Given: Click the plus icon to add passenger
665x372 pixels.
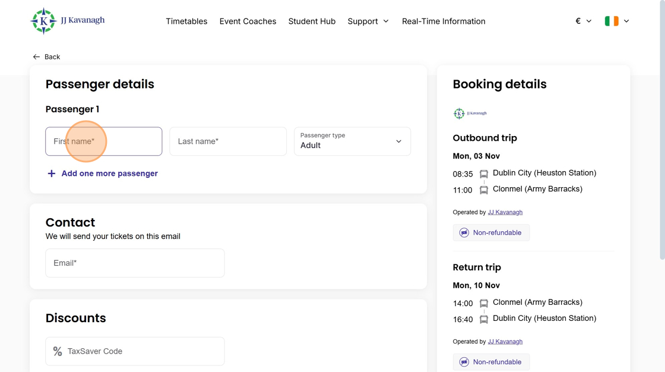Looking at the screenshot, I should [52, 174].
